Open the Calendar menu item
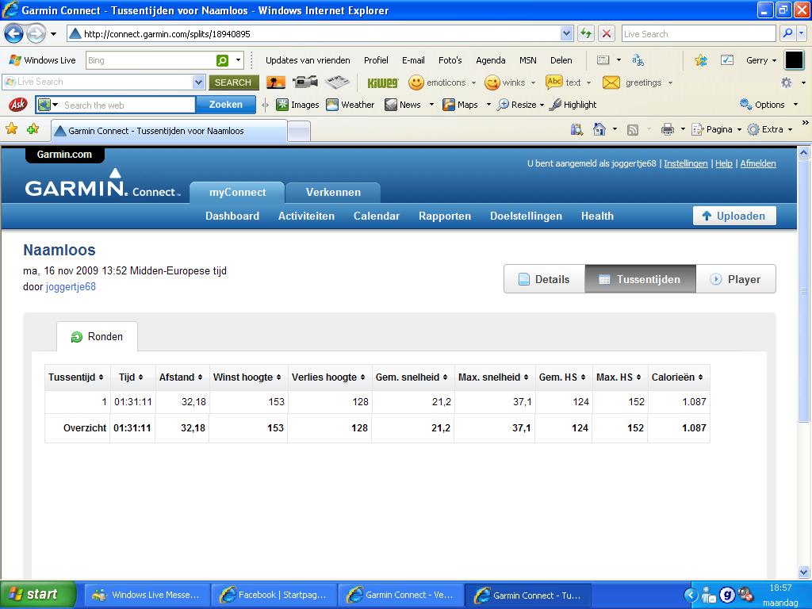The width and height of the screenshot is (812, 609). (x=377, y=216)
